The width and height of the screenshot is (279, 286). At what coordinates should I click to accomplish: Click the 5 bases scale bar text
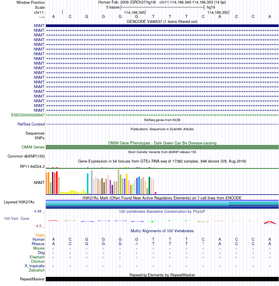point(113,7)
